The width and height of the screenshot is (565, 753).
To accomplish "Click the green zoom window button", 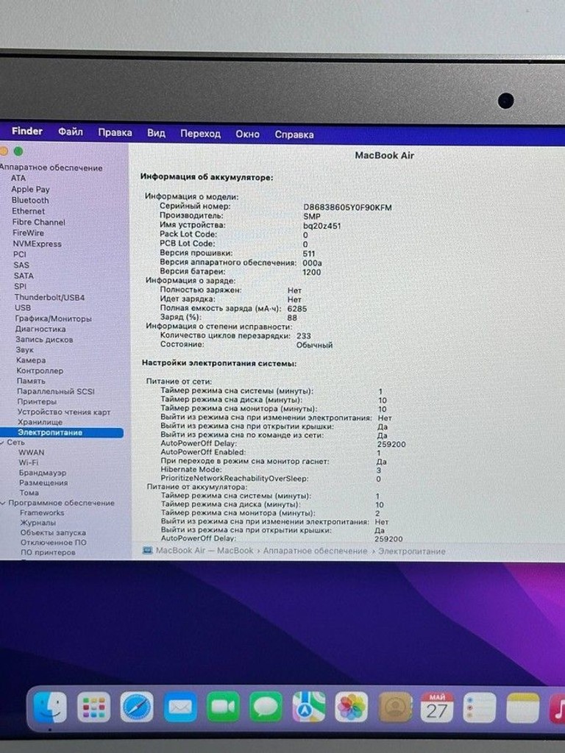I will 18,151.
